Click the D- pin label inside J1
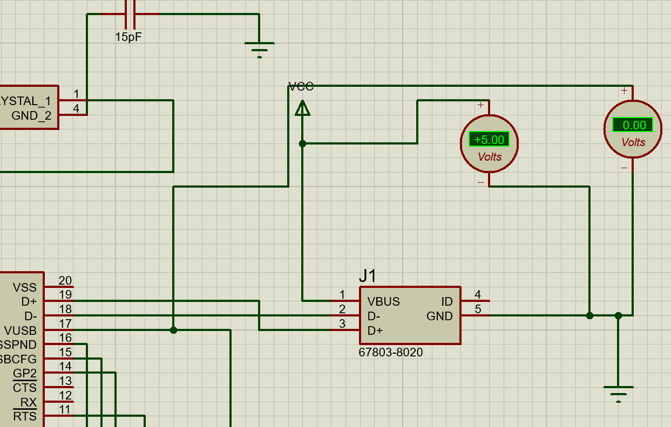This screenshot has height=427, width=671. coord(374,316)
